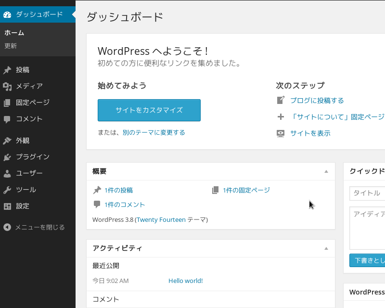Open Media via its sidebar icon
The height and width of the screenshot is (308, 385).
click(7, 86)
